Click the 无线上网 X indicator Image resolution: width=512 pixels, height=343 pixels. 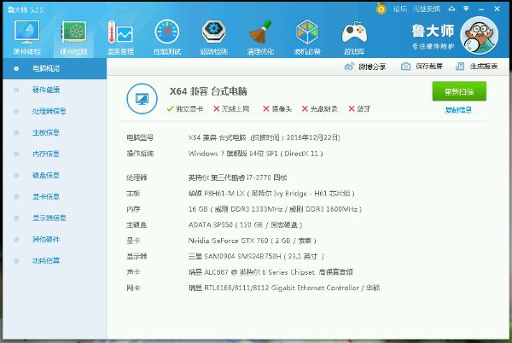coord(231,109)
